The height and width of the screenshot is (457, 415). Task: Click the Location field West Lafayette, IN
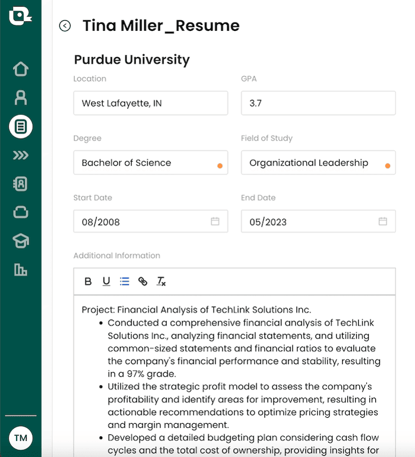pyautogui.click(x=151, y=103)
